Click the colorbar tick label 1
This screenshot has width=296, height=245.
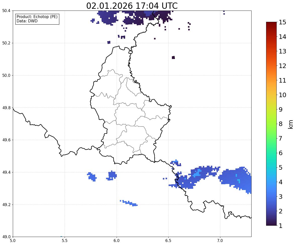pyautogui.click(x=281, y=226)
